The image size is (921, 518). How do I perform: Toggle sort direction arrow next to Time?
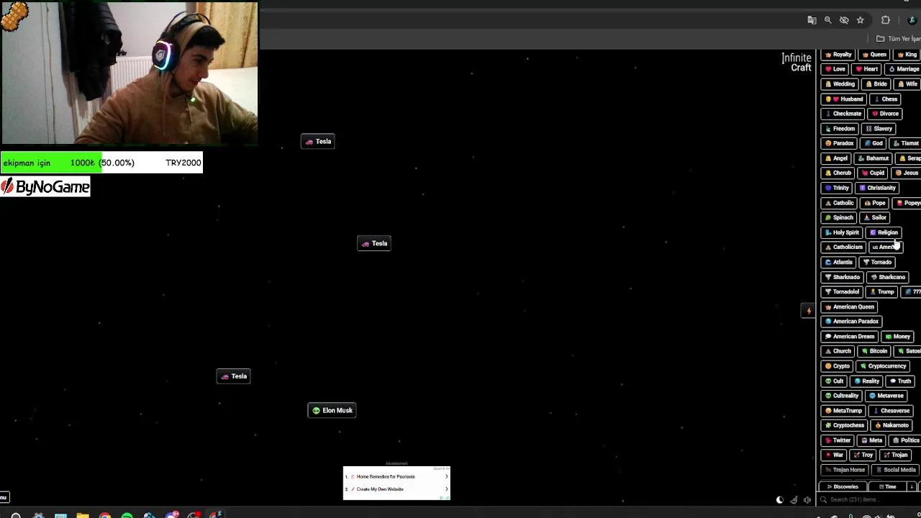[x=912, y=487]
